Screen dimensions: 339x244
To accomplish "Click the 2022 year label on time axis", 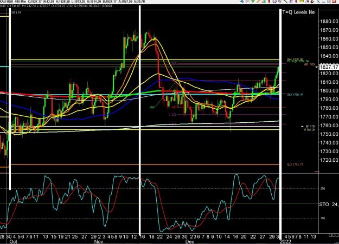I will pos(286,242).
